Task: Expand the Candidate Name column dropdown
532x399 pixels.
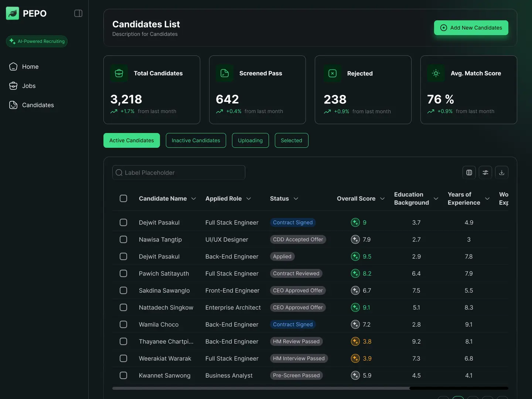Action: (194, 199)
